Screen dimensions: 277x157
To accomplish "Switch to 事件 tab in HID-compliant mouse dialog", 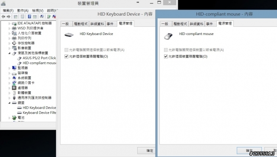I will pyautogui.click(x=210, y=24).
